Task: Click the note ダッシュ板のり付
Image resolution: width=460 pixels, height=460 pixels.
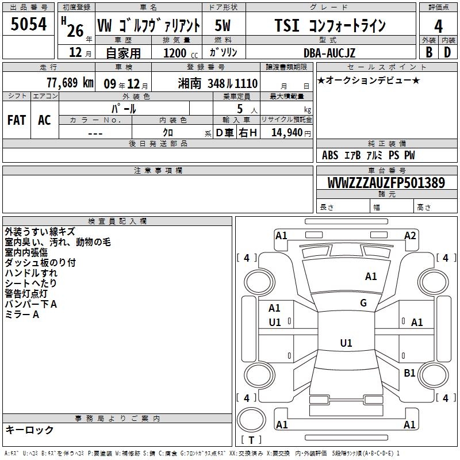Action: point(40,263)
